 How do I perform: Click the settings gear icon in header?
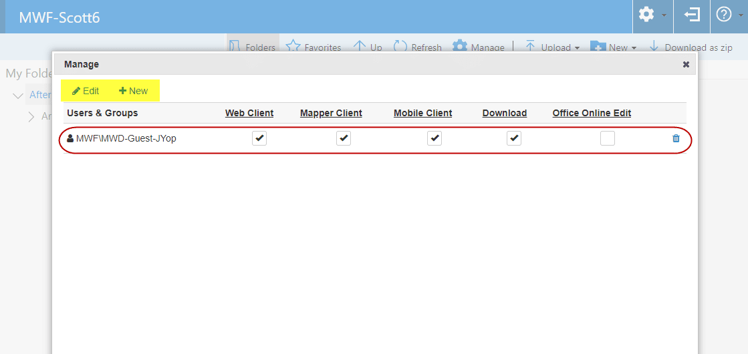[x=646, y=15]
